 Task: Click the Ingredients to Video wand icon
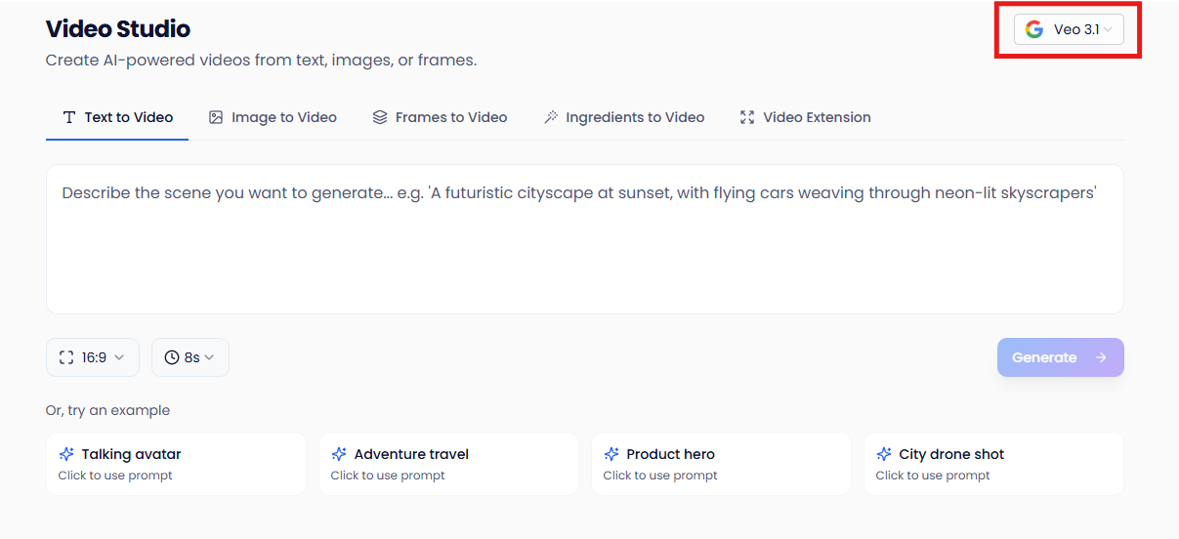point(551,117)
